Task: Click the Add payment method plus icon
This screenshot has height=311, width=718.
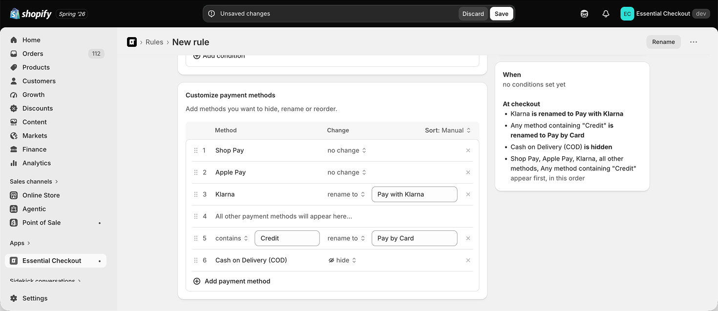Action: tap(197, 281)
